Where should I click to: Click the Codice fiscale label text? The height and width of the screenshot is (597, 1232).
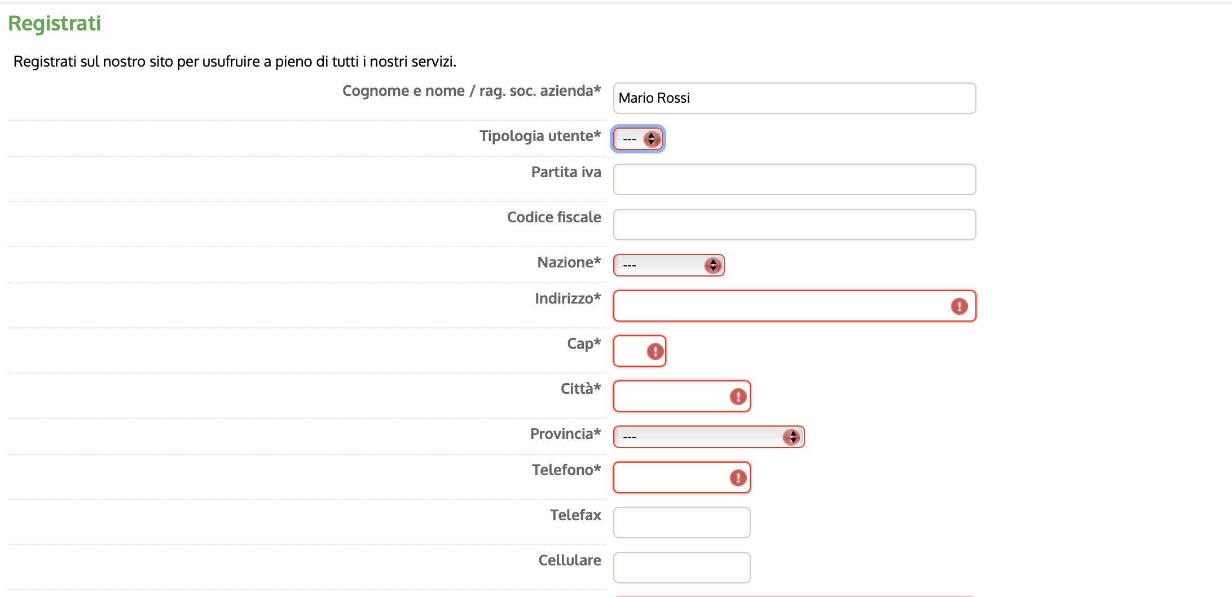[x=554, y=217]
